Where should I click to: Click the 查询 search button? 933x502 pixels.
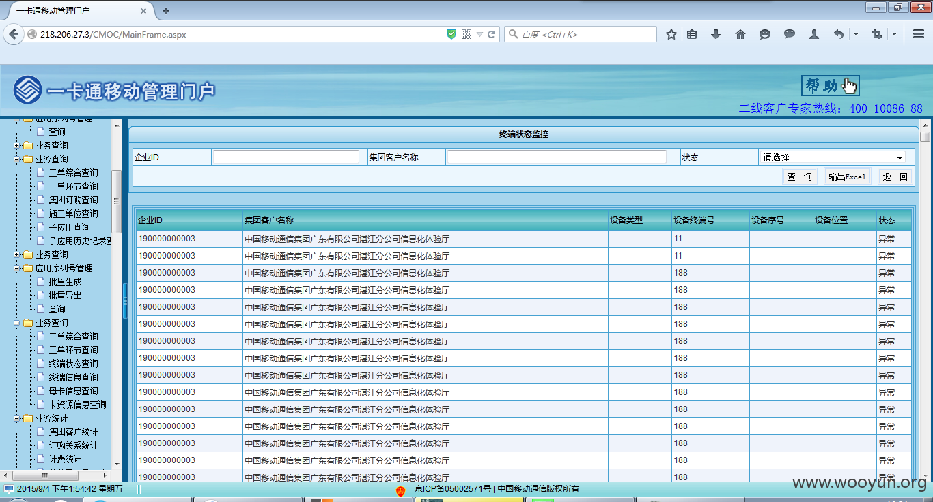point(800,177)
